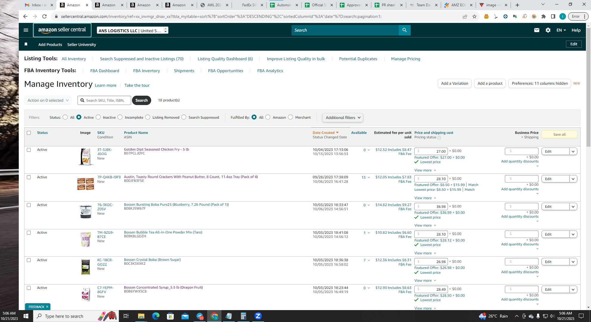Open Task View on the taskbar

coord(126,316)
